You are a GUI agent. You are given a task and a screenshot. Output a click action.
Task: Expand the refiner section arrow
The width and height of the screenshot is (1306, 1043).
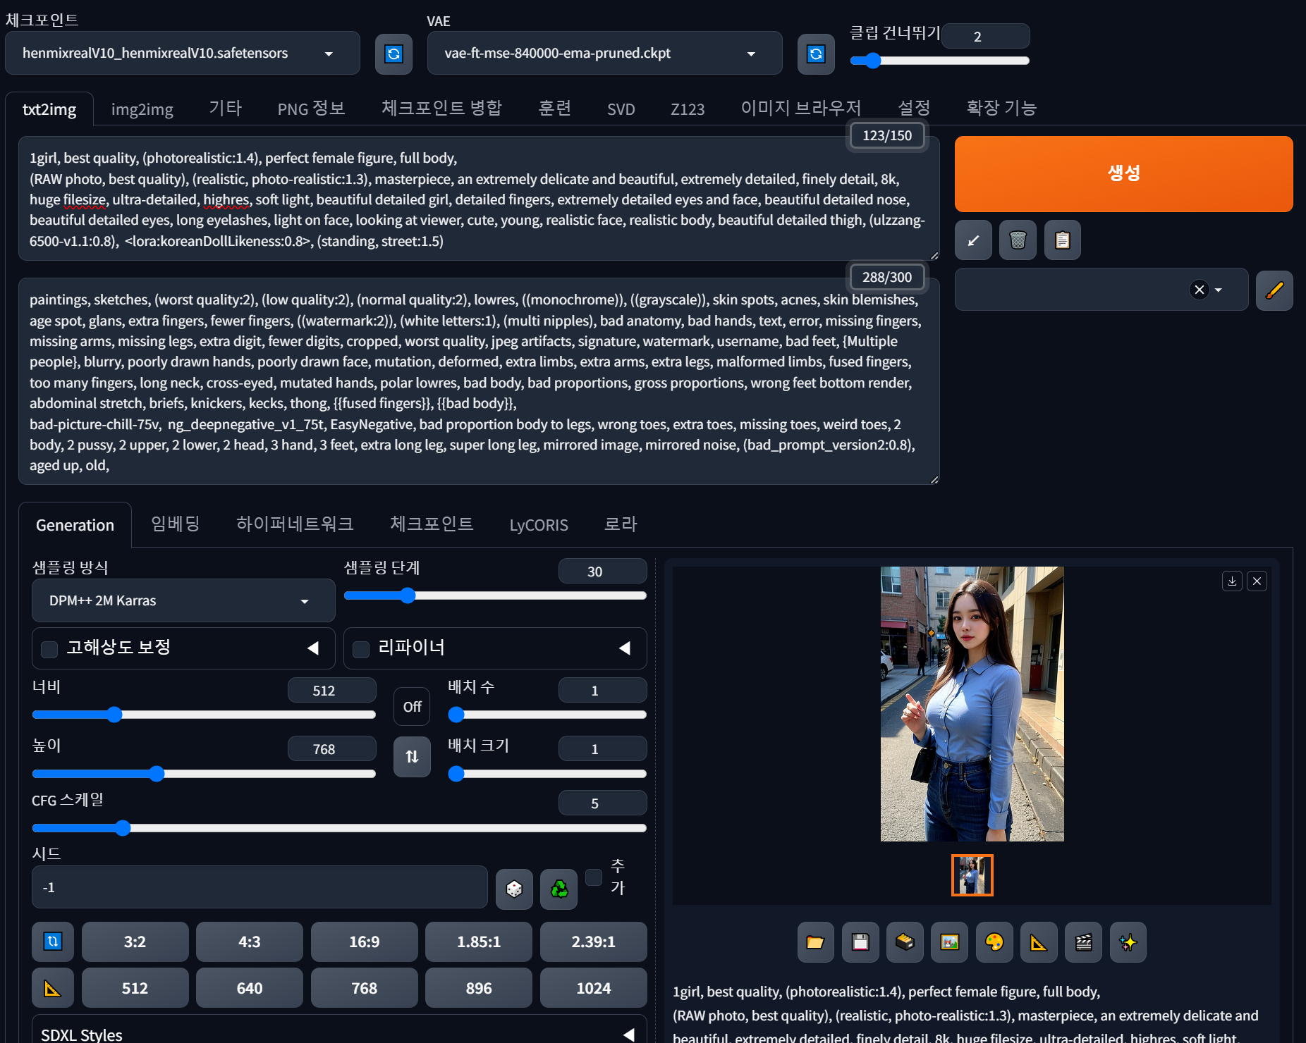click(625, 648)
